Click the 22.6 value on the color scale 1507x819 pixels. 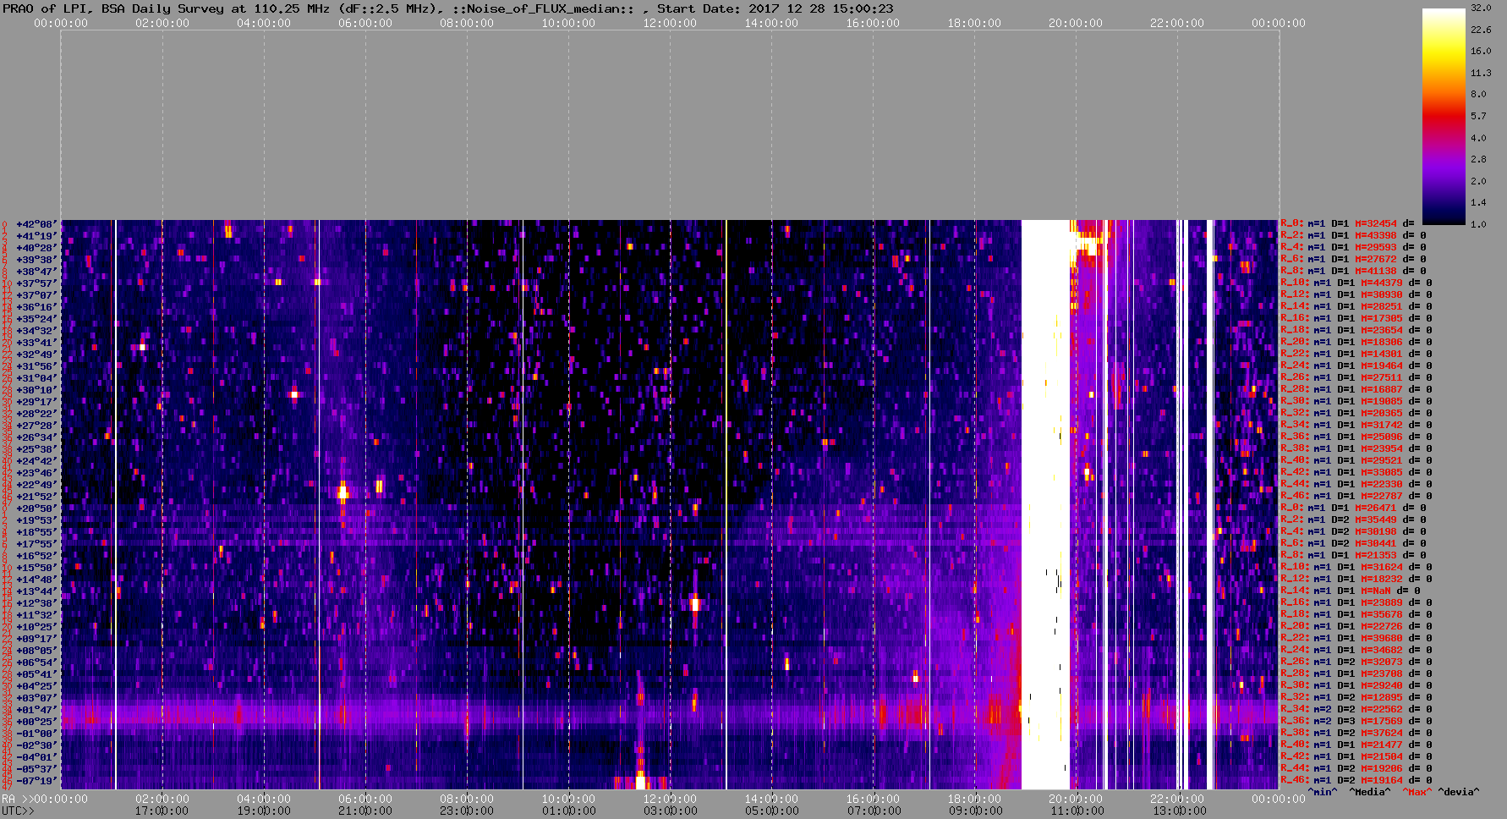[1481, 30]
